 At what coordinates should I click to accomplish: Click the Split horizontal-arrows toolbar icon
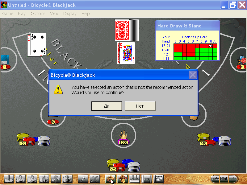point(147,179)
